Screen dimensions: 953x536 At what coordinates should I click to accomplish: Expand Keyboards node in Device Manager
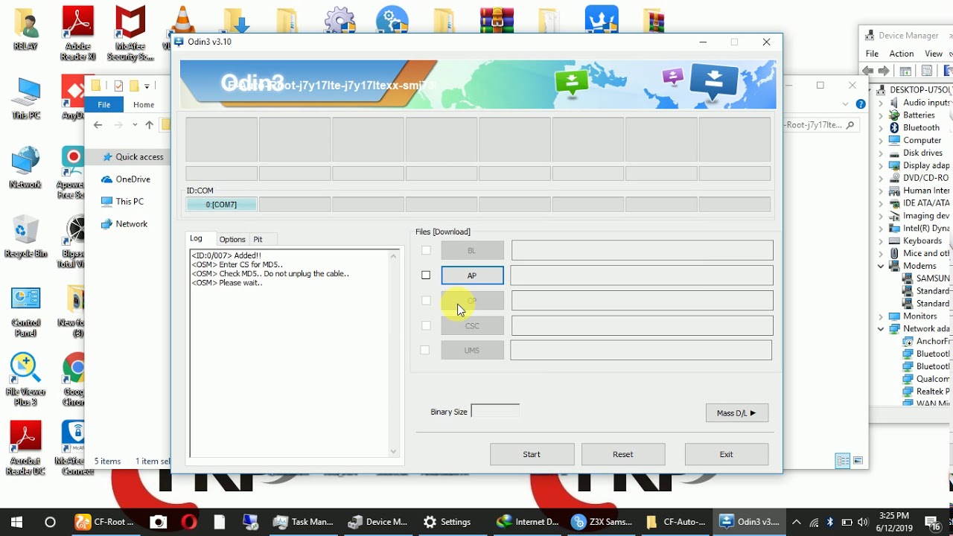(x=881, y=240)
